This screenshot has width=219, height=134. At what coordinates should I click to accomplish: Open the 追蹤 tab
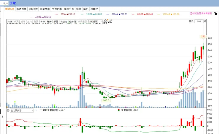(x=79, y=9)
